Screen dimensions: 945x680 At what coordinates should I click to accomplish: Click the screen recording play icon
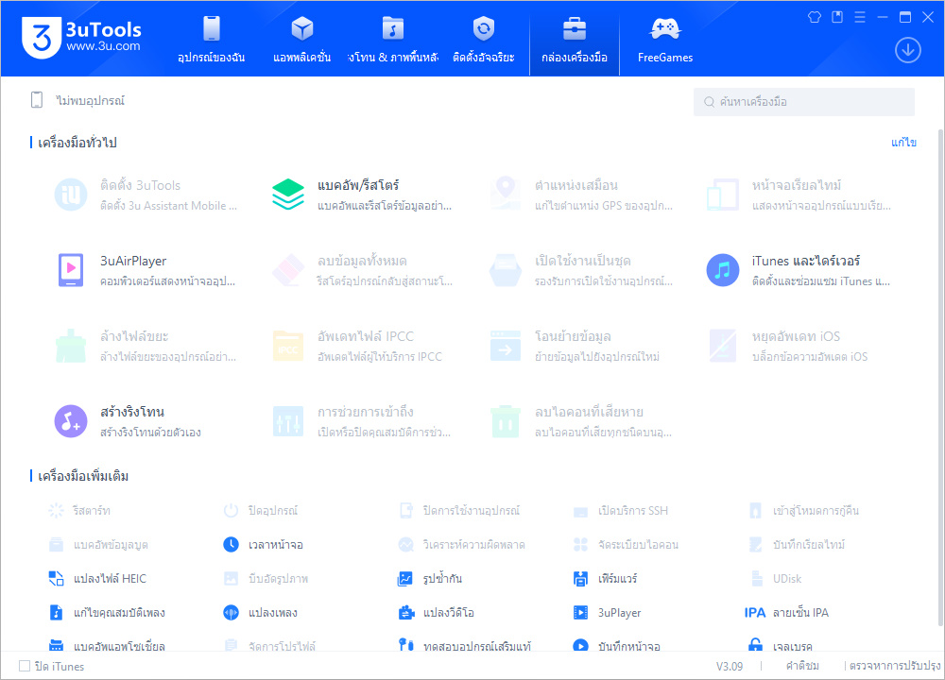[x=580, y=645]
